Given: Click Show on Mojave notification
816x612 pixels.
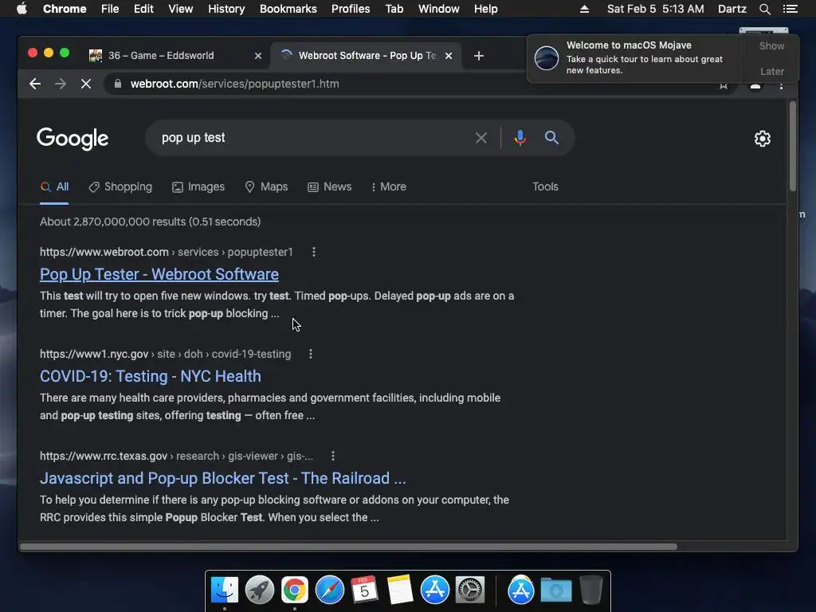Looking at the screenshot, I should pyautogui.click(x=771, y=45).
